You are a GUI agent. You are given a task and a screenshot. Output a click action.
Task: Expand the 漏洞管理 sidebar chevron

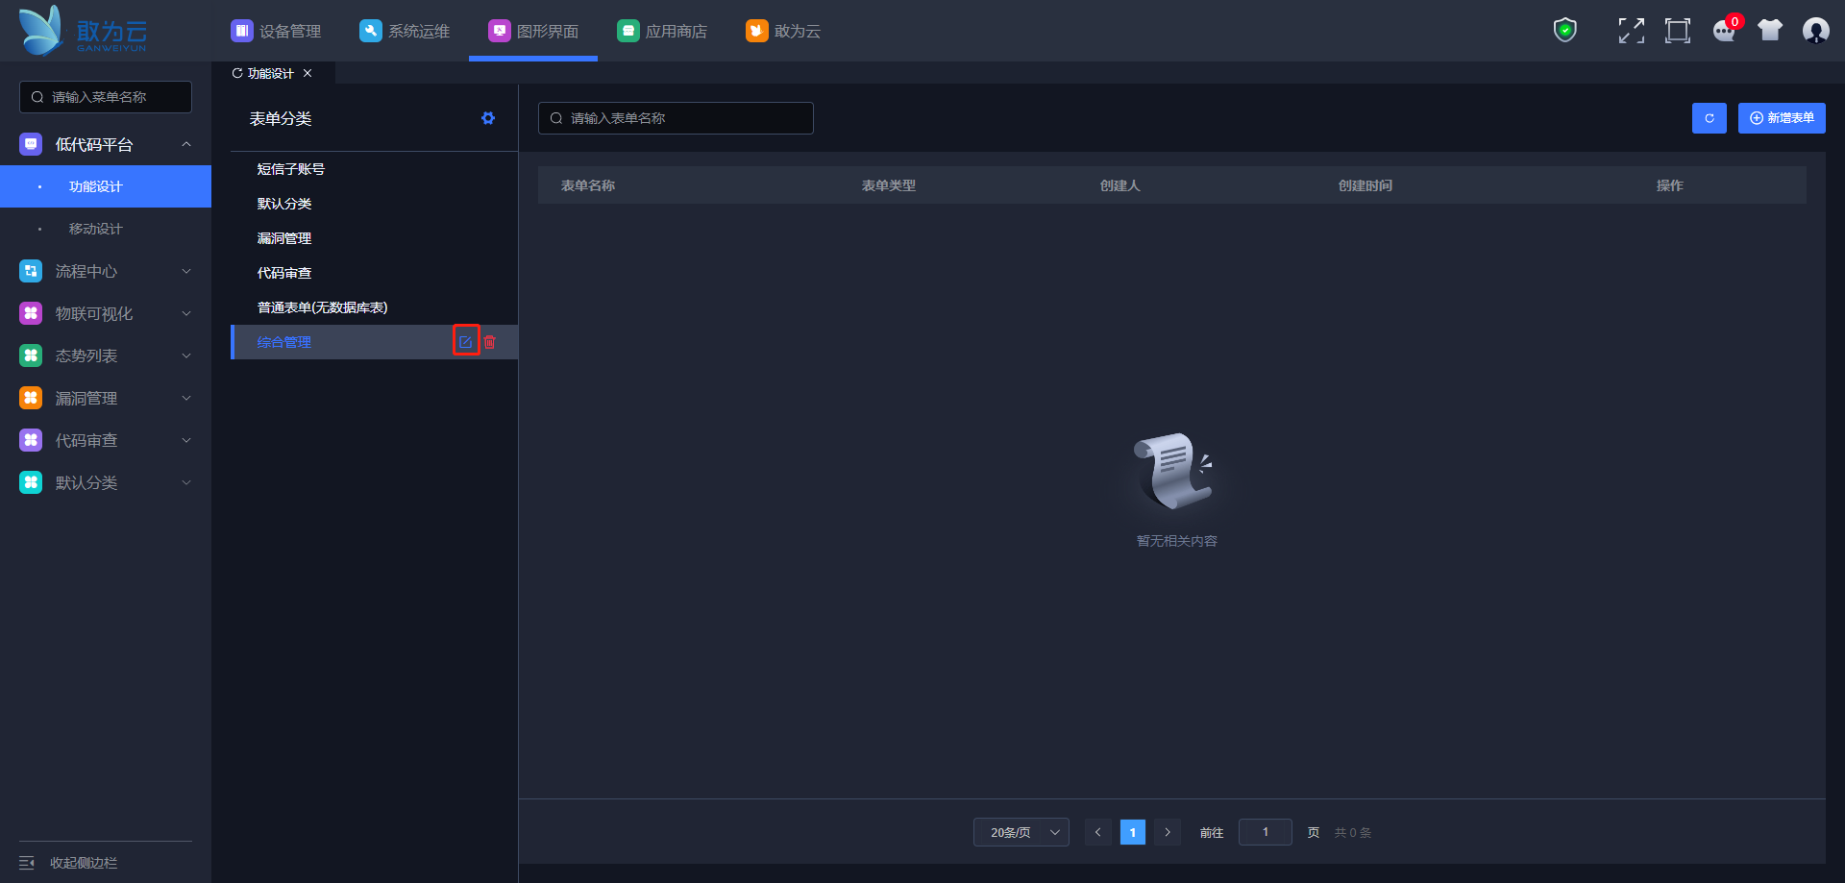click(x=186, y=398)
